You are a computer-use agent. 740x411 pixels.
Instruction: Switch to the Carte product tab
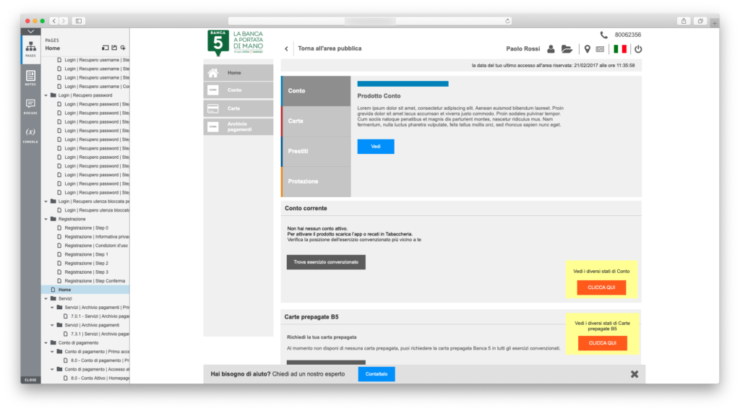[x=316, y=121]
